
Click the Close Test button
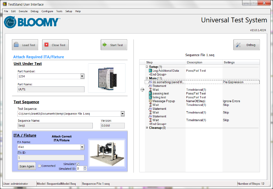click(x=55, y=45)
